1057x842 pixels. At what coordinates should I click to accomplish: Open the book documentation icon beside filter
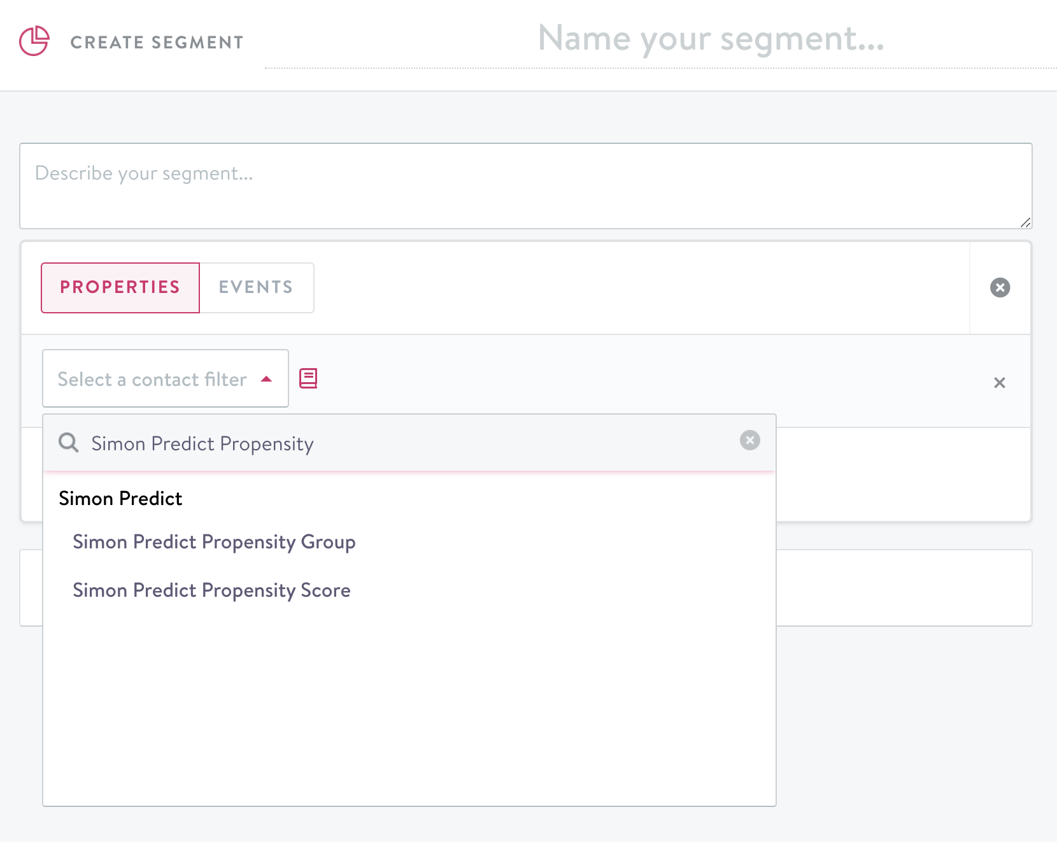click(x=308, y=378)
